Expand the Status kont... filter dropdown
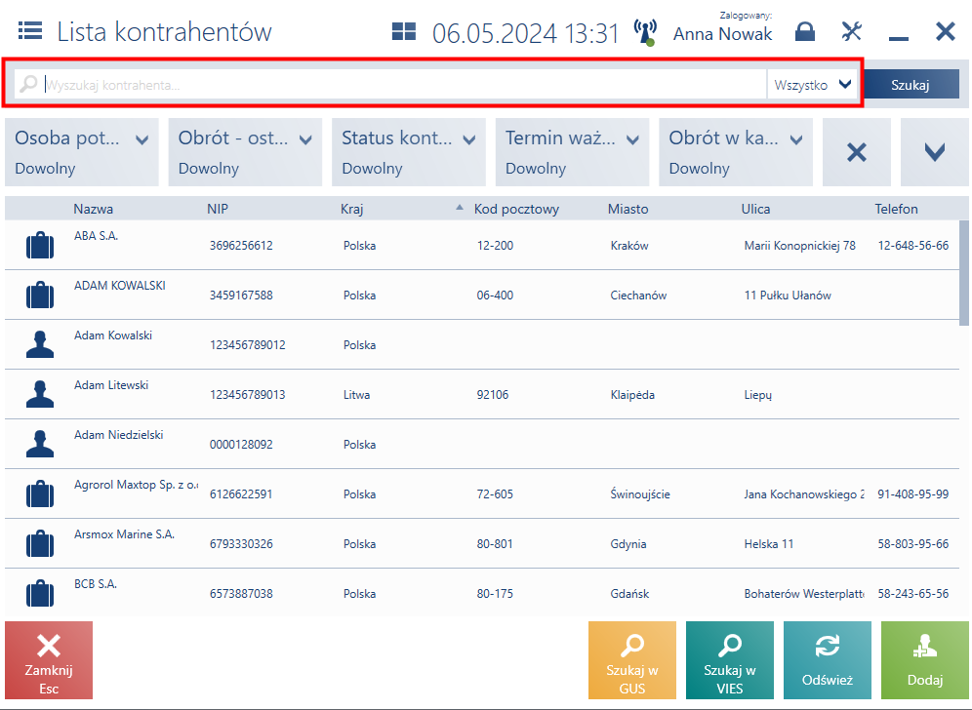 [x=409, y=152]
